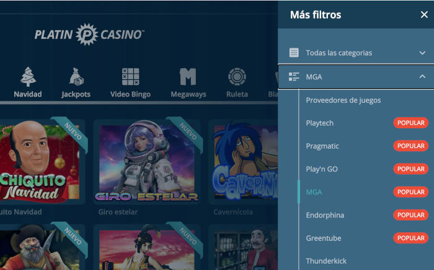This screenshot has width=434, height=270.
Task: Click Proveedores de juegos option
Action: (x=343, y=100)
